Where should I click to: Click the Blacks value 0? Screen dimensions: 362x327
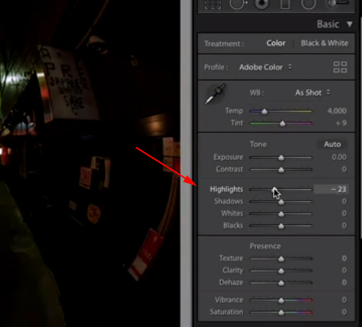(x=344, y=225)
